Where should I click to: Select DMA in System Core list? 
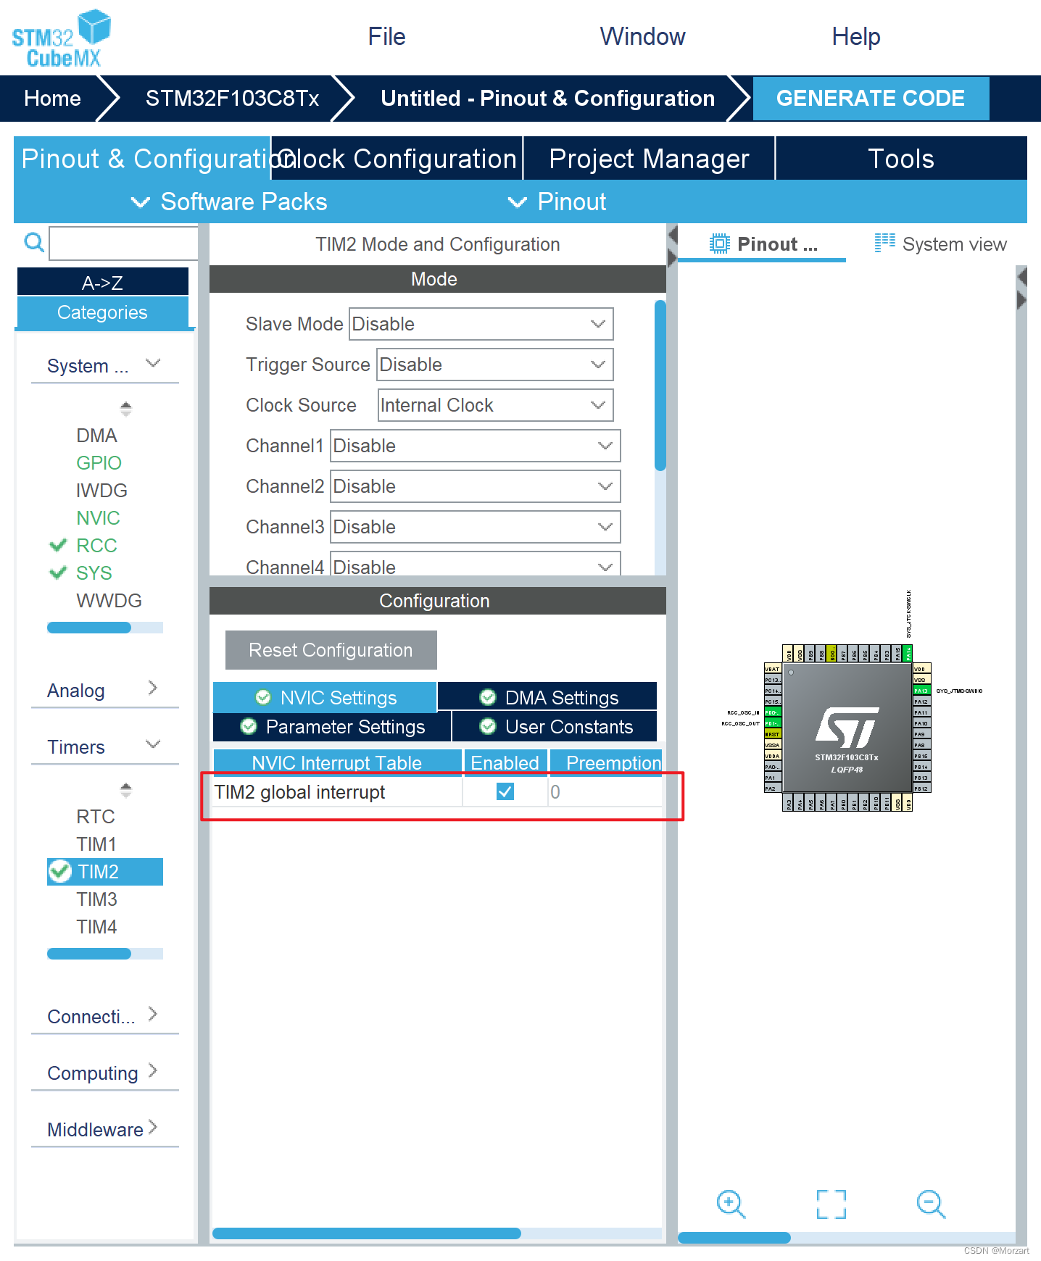coord(96,436)
